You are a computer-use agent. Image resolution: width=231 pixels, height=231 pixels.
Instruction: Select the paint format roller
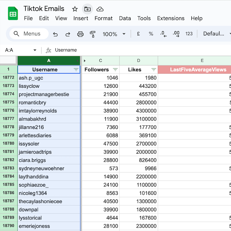[x=93, y=34]
